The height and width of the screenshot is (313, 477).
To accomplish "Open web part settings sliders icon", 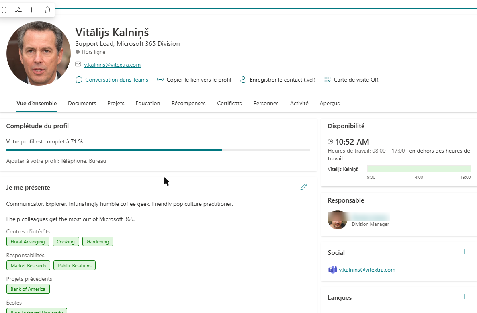I will tap(18, 10).
